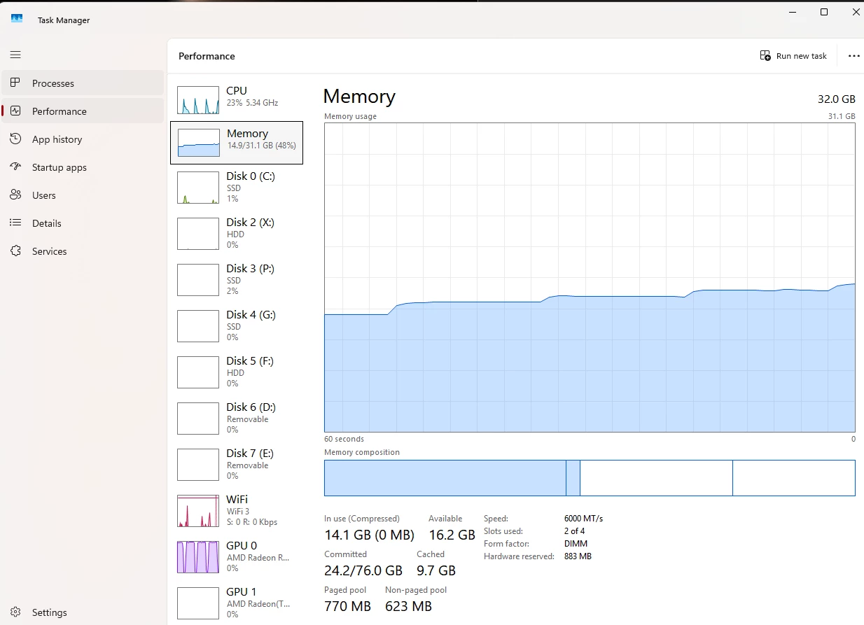Click the standby segment of memory composition
The width and height of the screenshot is (864, 625).
tap(656, 478)
